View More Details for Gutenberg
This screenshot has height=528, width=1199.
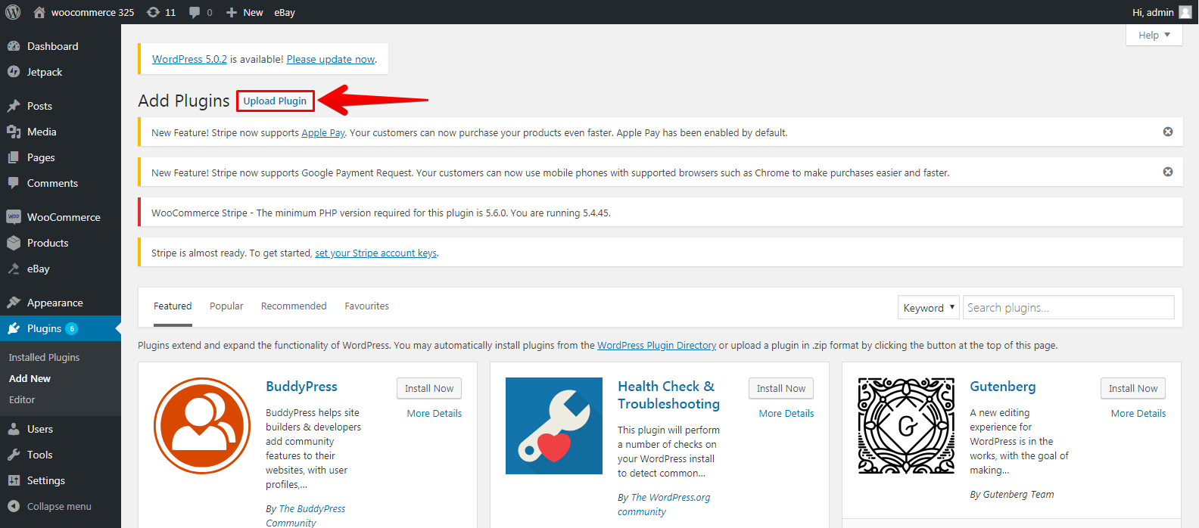pos(1138,413)
